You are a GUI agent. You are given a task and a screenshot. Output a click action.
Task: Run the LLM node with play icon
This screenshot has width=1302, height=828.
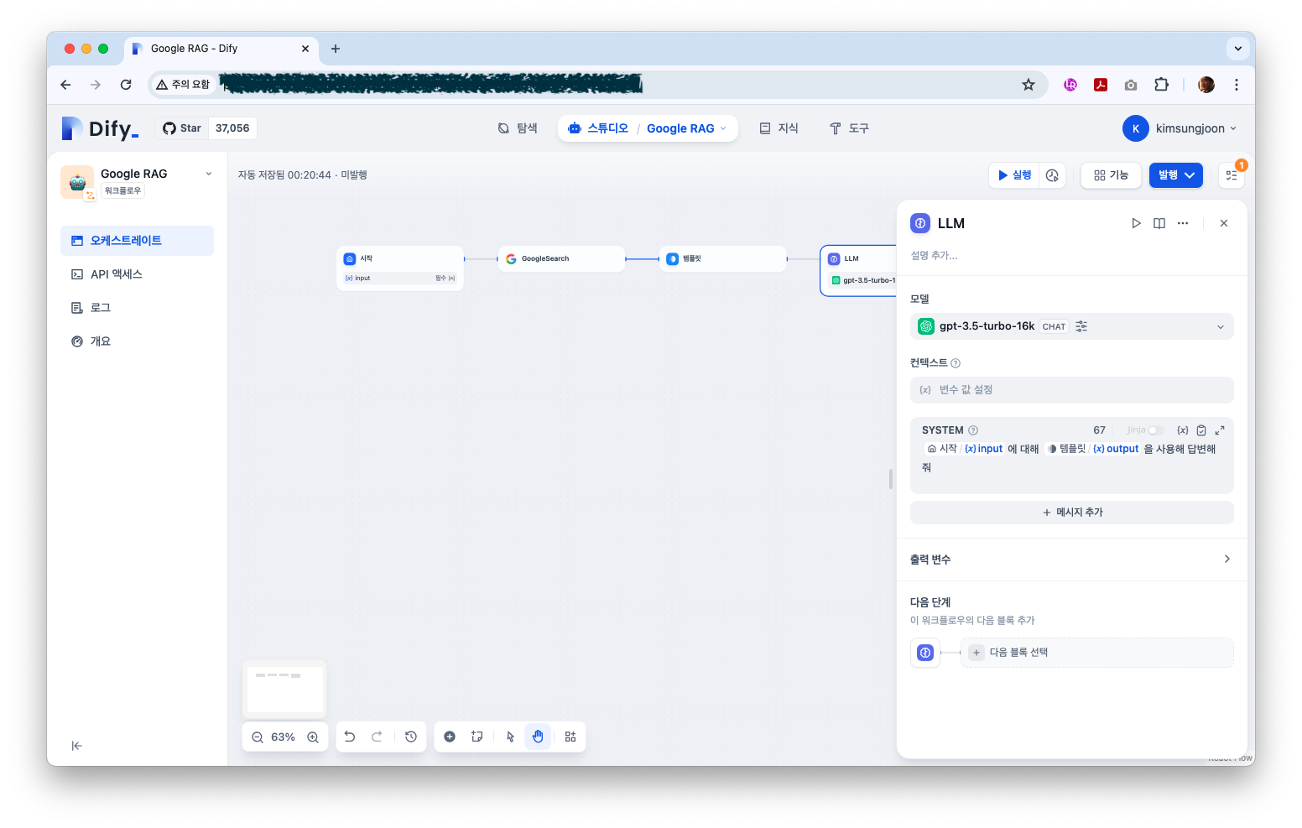(1136, 223)
